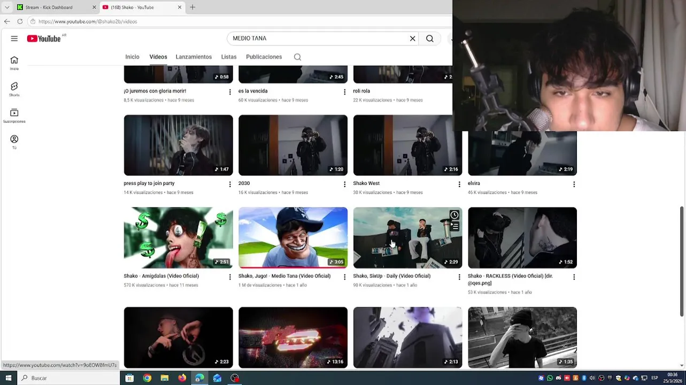Open a new browser tab
The height and width of the screenshot is (385, 686).
point(192,7)
